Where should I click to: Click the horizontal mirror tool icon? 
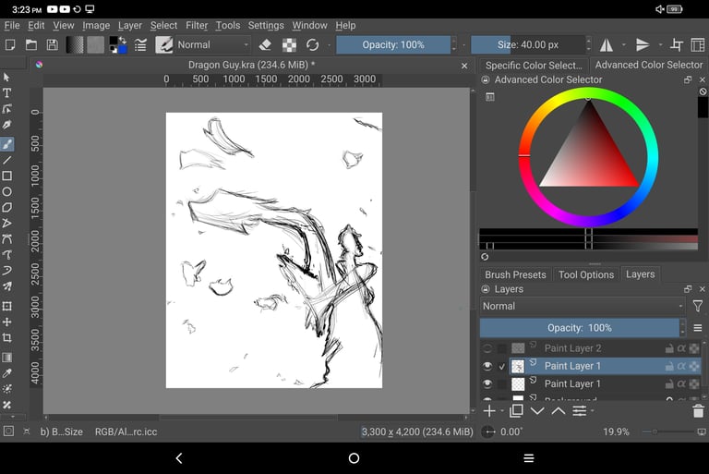click(x=607, y=44)
